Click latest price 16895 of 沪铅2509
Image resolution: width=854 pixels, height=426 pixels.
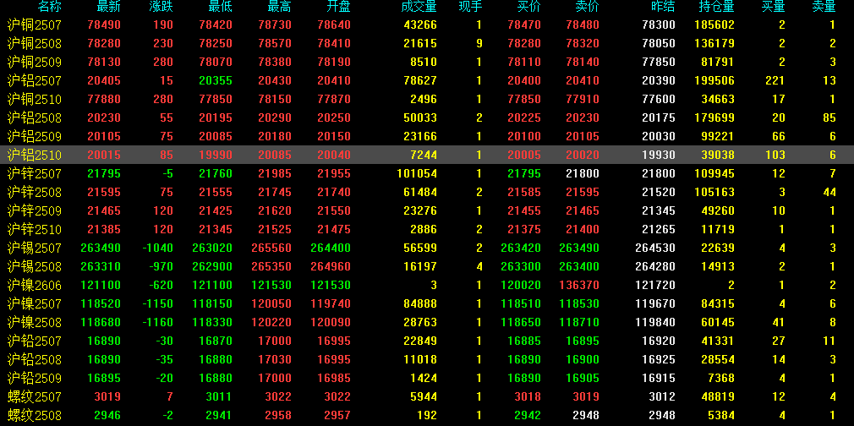pyautogui.click(x=104, y=378)
